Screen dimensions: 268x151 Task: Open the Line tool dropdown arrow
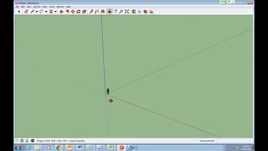[36, 11]
